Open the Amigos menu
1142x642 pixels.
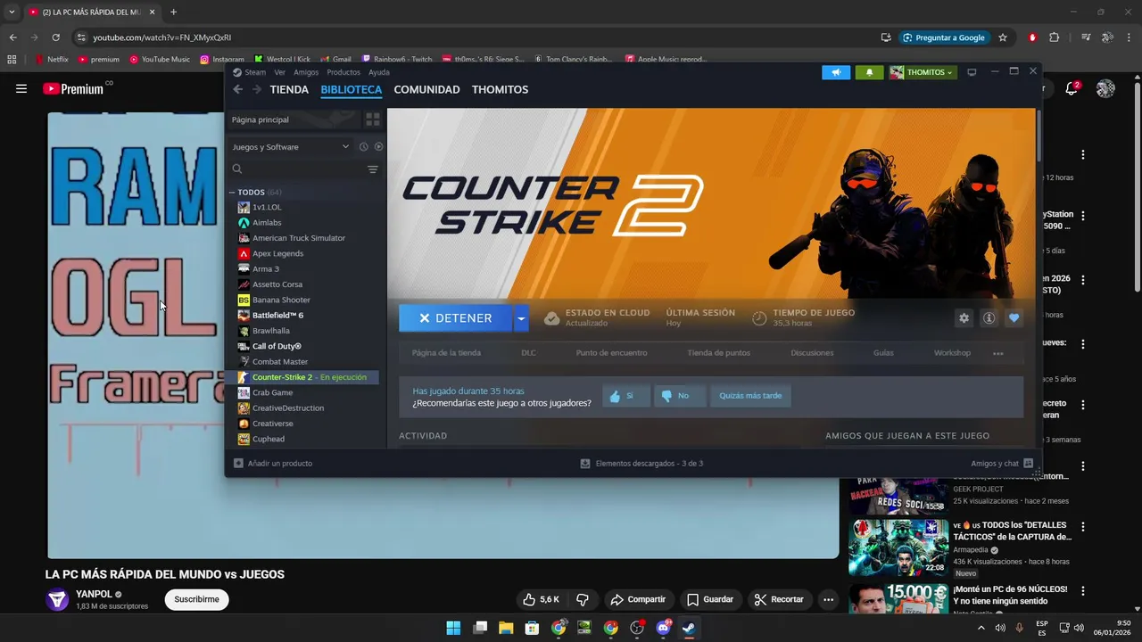(306, 72)
